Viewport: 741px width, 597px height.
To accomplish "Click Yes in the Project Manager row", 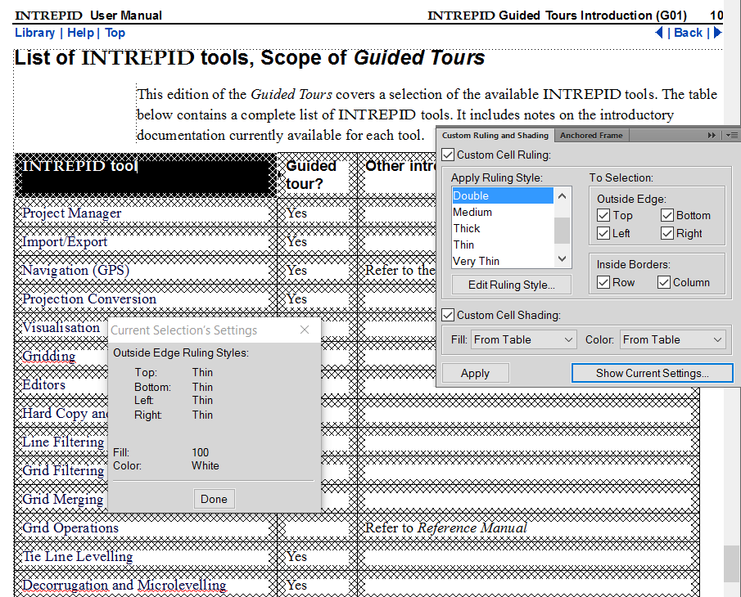I will click(x=296, y=213).
